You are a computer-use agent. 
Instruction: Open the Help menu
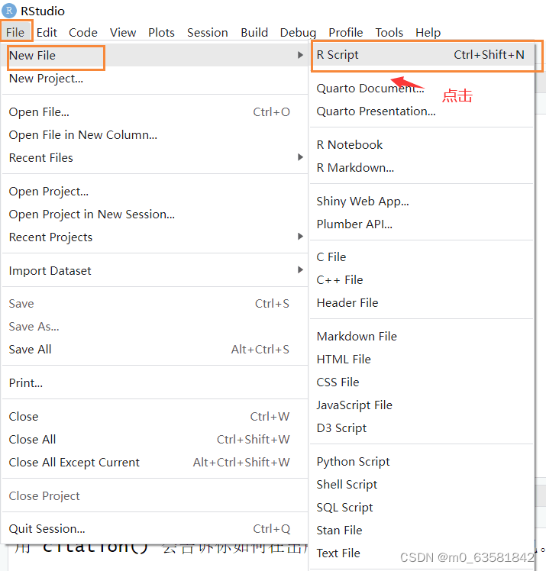point(428,32)
